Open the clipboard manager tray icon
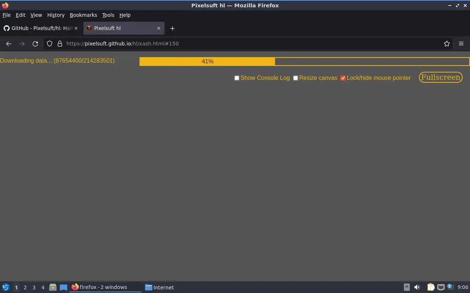 [431, 287]
